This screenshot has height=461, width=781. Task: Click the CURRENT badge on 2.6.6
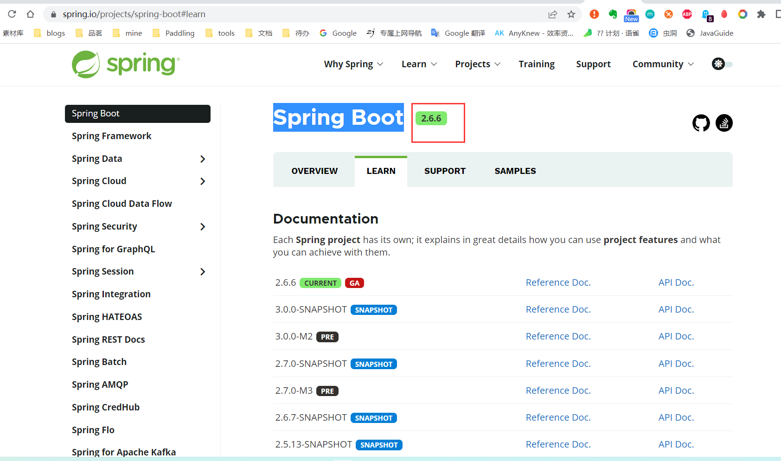coord(320,283)
